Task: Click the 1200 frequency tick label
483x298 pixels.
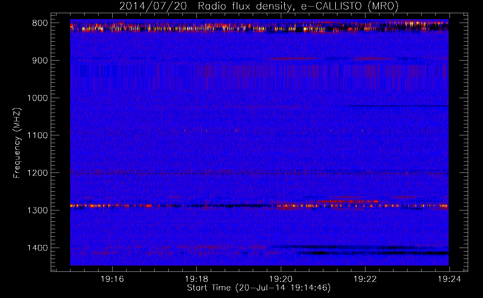Action: click(x=37, y=173)
